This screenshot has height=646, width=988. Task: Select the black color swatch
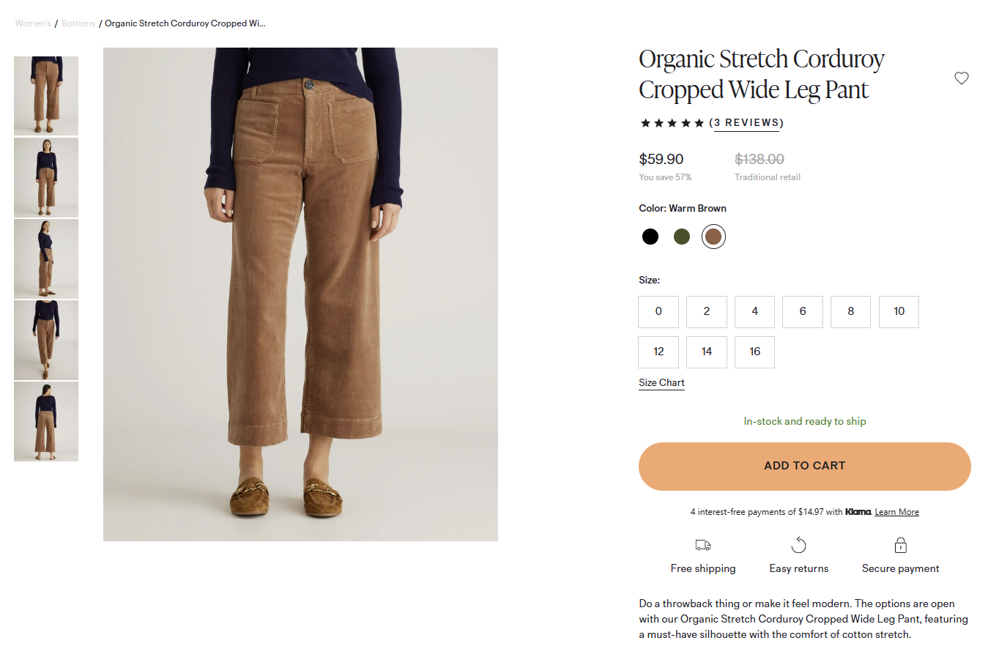(650, 237)
